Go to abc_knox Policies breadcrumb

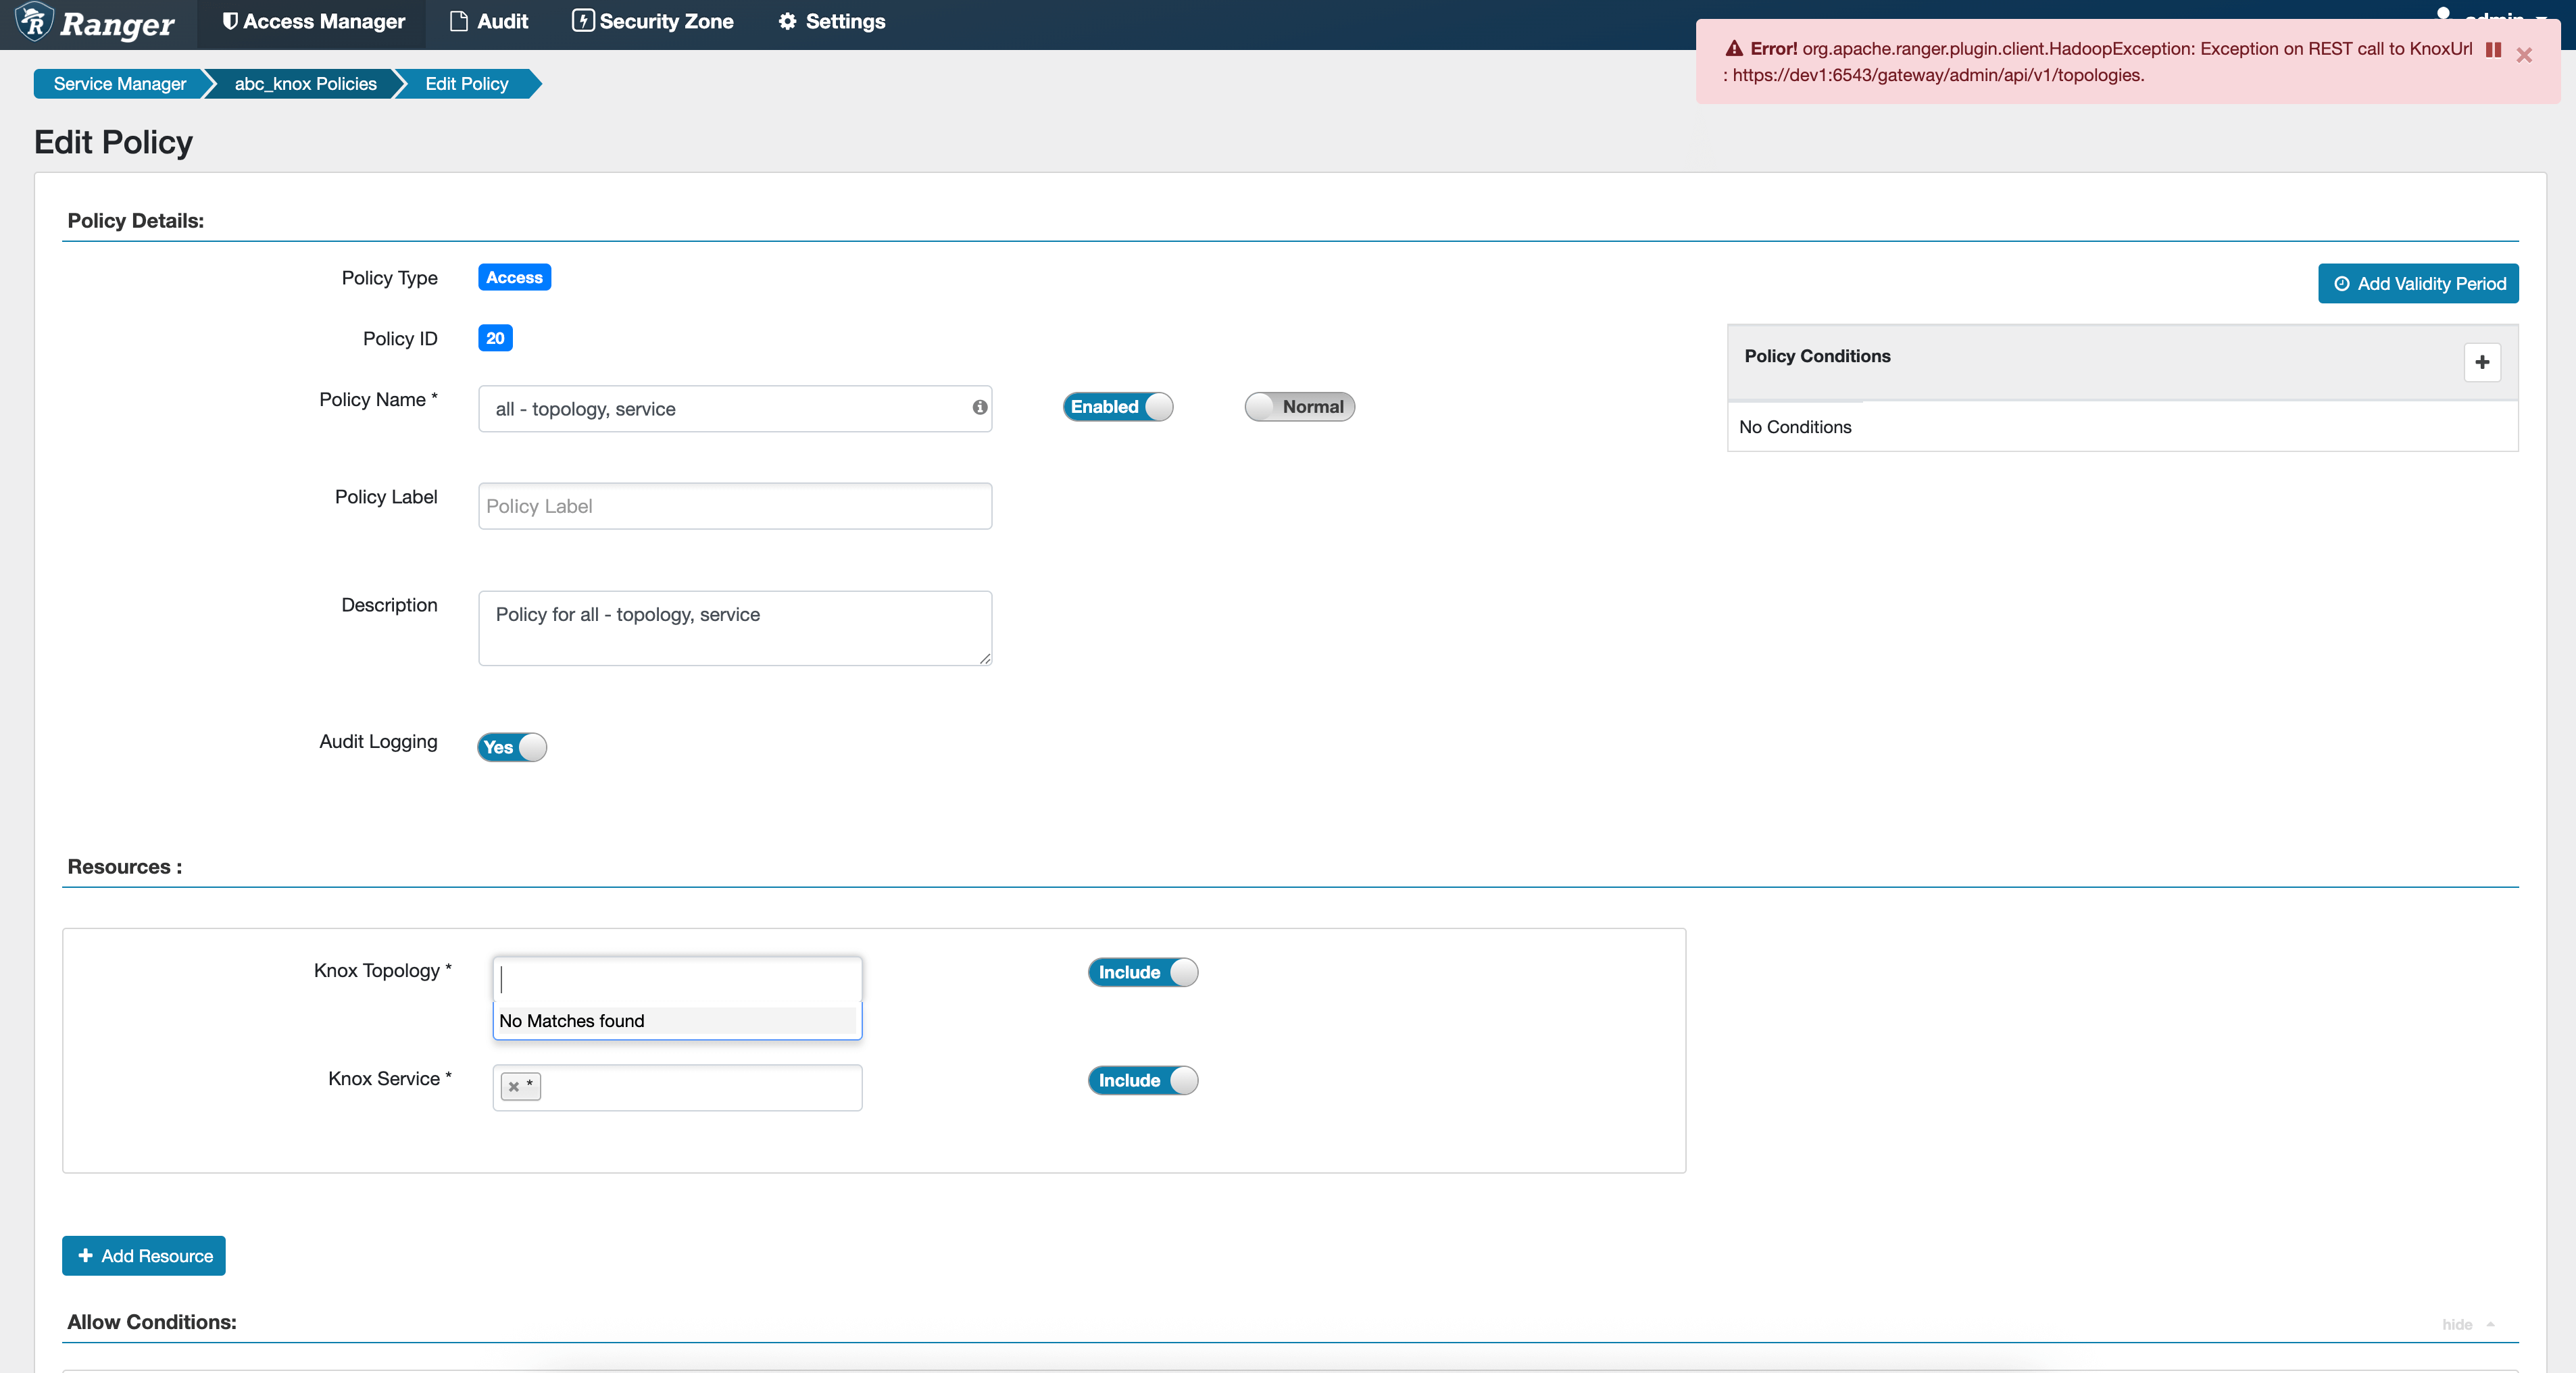pyautogui.click(x=305, y=84)
